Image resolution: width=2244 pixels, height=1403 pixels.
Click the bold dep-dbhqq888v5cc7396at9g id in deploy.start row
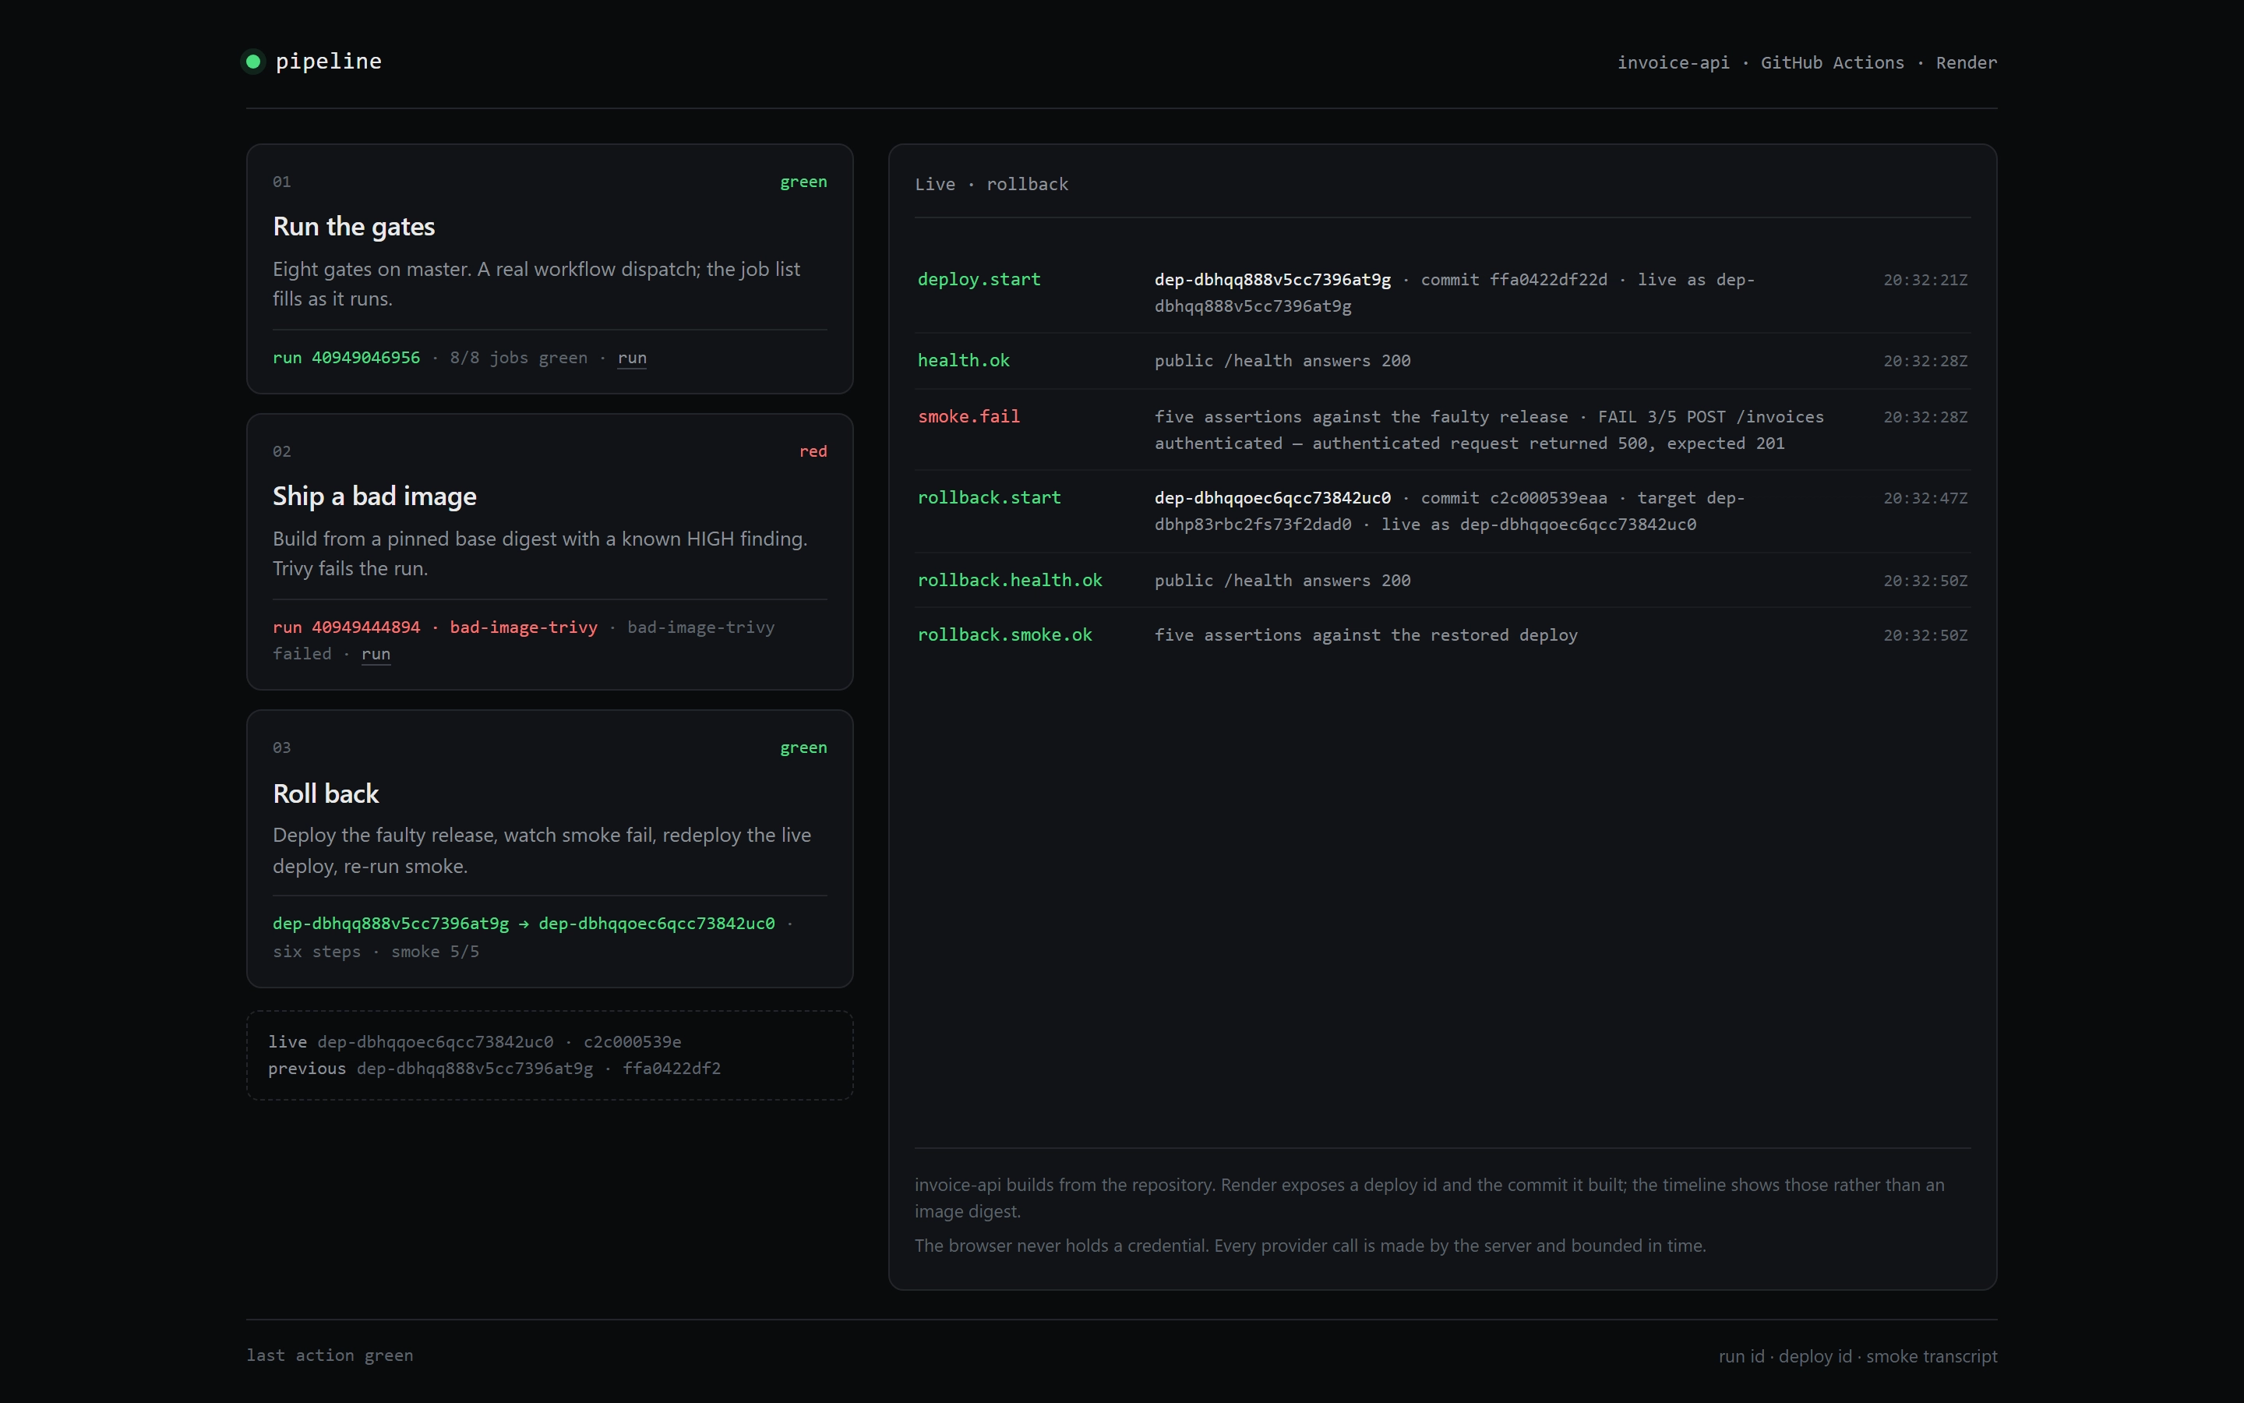(x=1272, y=281)
